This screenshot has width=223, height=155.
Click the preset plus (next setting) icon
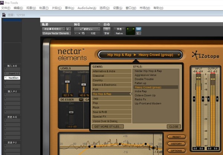click(80, 33)
